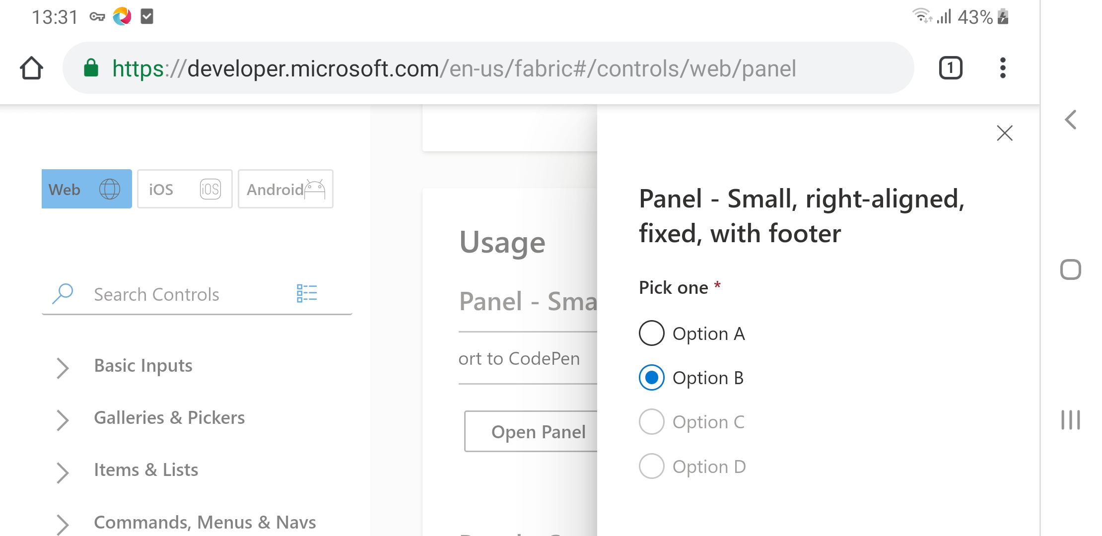Image resolution: width=1102 pixels, height=536 pixels.
Task: Select the Option A radio button
Action: pyautogui.click(x=651, y=333)
